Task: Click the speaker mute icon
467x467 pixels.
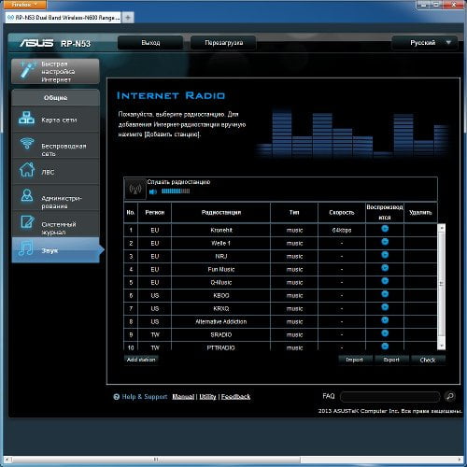Action: pyautogui.click(x=153, y=191)
